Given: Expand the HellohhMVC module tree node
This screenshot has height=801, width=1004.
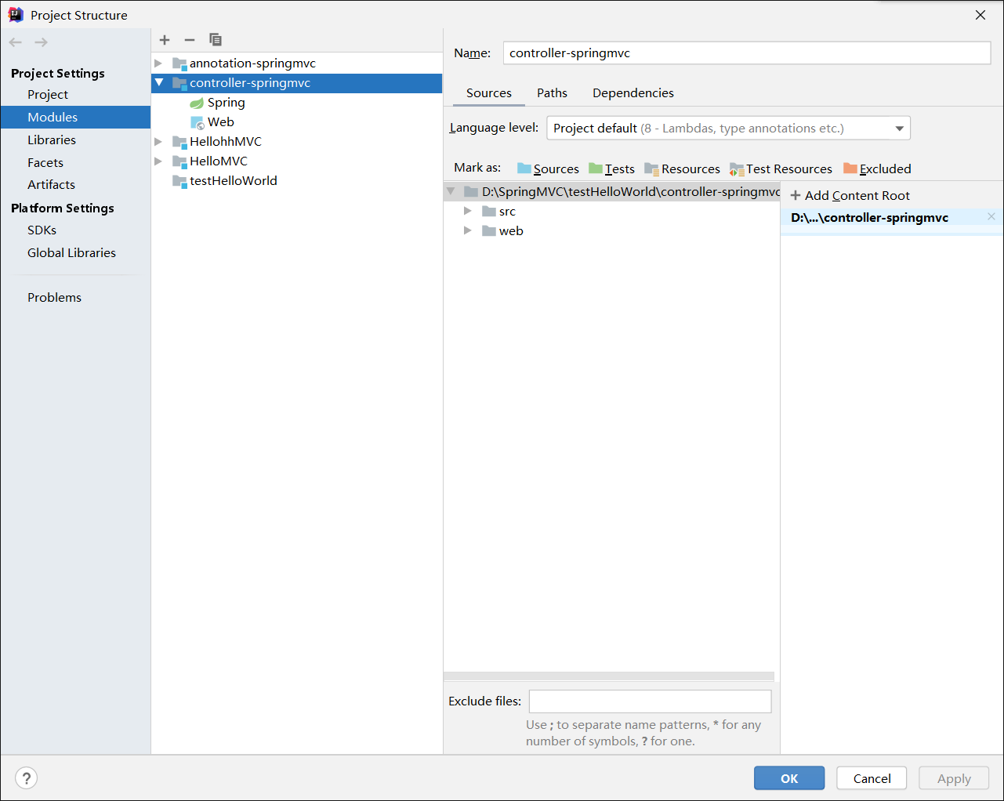Looking at the screenshot, I should coord(159,141).
